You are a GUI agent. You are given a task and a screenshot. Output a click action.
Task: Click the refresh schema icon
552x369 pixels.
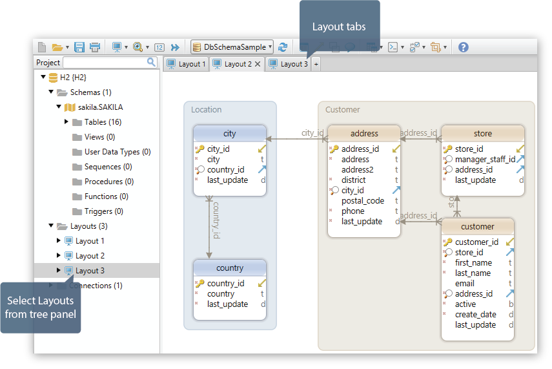coord(283,47)
